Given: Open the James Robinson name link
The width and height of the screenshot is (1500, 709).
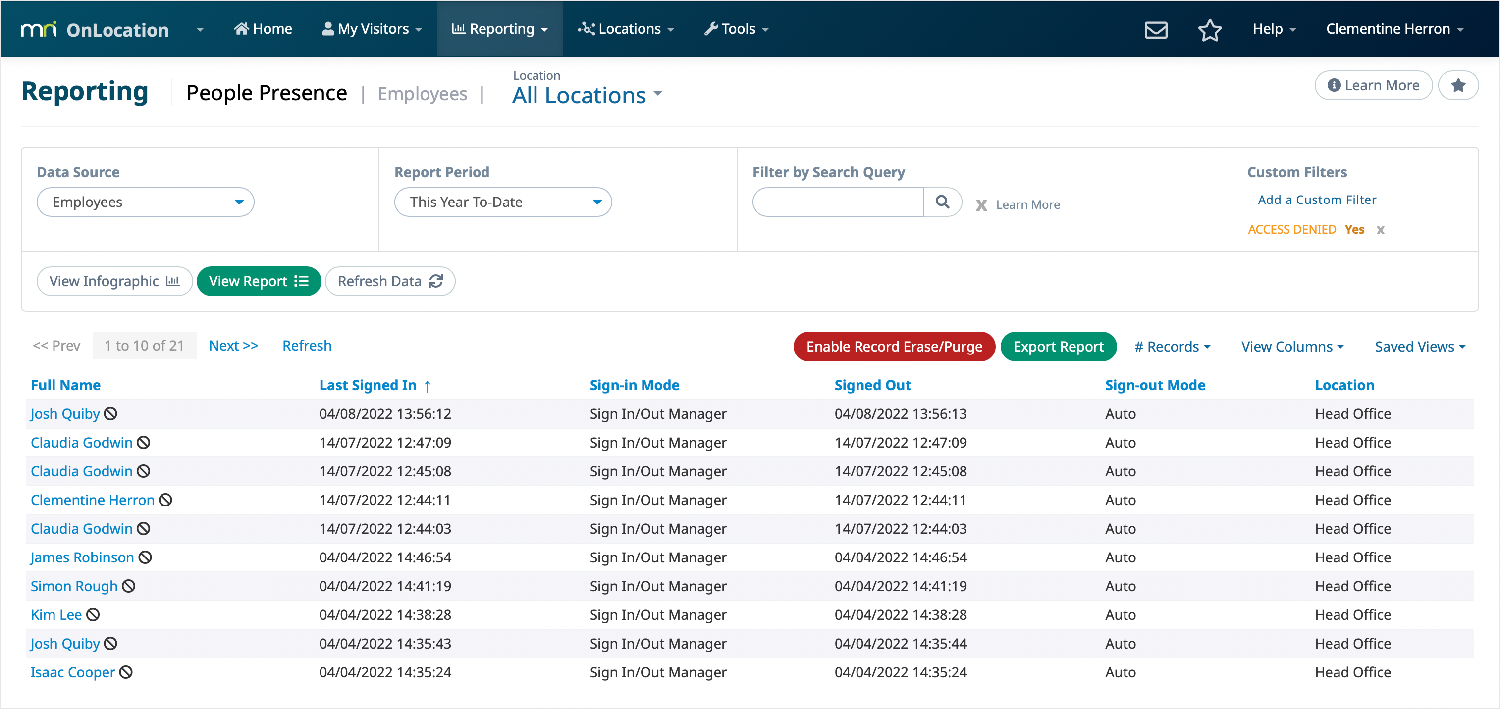Looking at the screenshot, I should [82, 557].
